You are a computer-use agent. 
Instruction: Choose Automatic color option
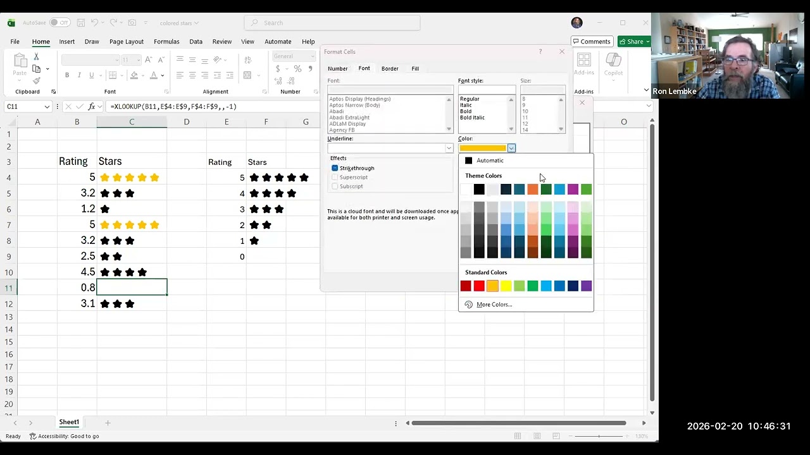[x=490, y=161]
